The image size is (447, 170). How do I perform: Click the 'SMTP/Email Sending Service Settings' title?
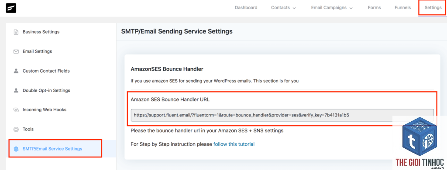tap(177, 31)
